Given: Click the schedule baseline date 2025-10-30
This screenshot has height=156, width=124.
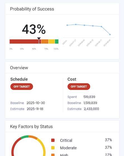Looking at the screenshot, I should coord(36,103).
